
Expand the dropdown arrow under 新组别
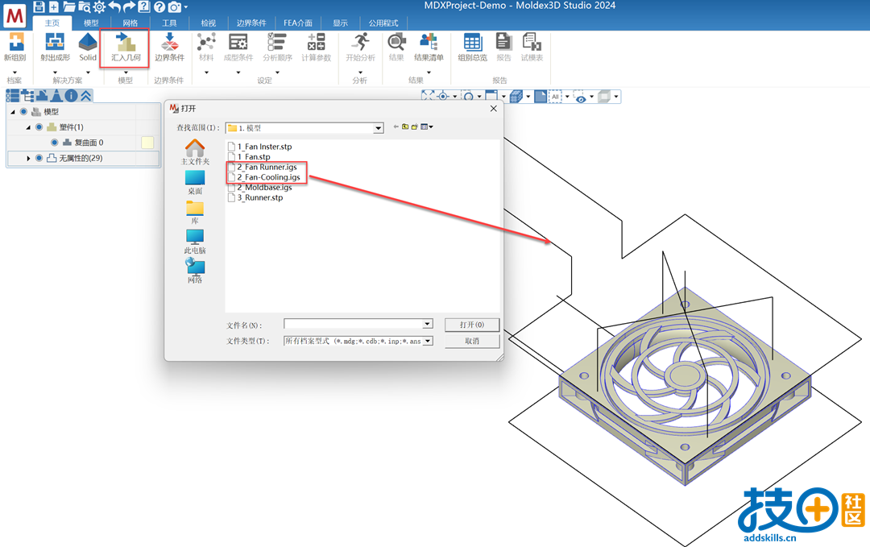[x=15, y=73]
